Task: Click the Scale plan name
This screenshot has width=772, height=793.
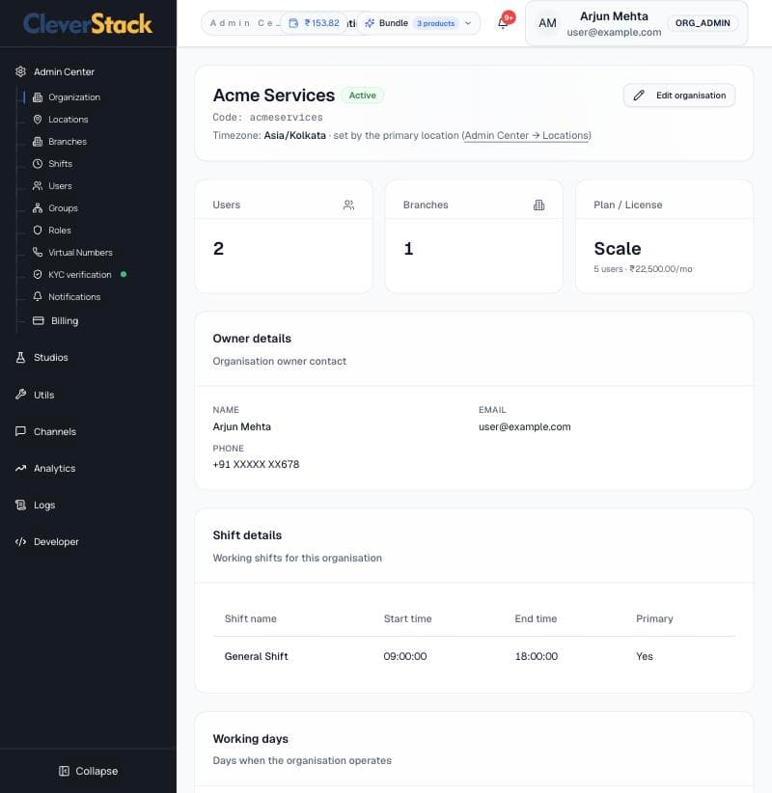Action: [618, 248]
